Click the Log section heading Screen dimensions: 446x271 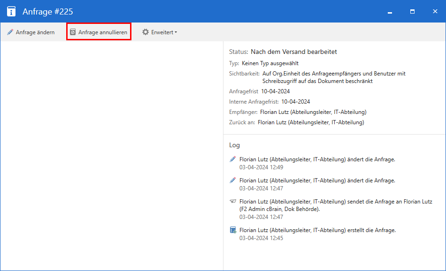(x=234, y=145)
